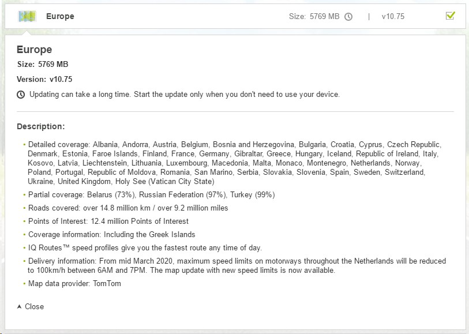
Task: Click the Close link text
Action: tap(34, 306)
